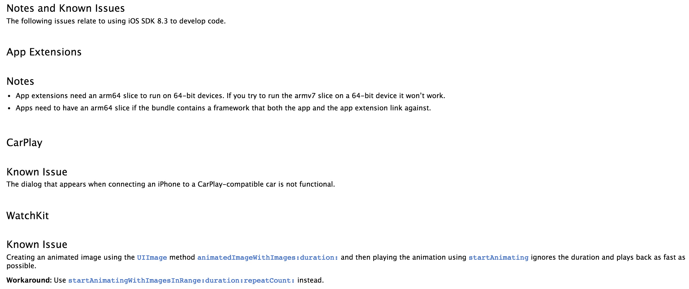Click the bold Workaround label
The image size is (689, 289).
tap(29, 280)
